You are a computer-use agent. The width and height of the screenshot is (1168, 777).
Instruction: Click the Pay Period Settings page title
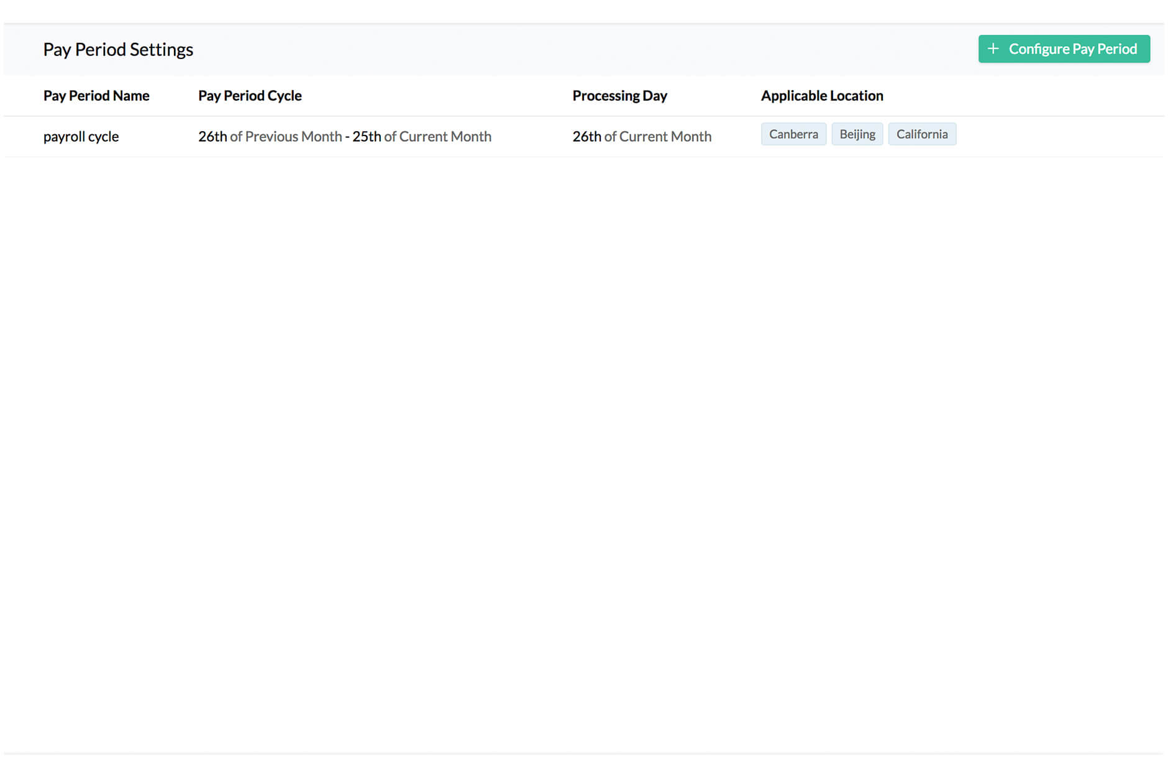pos(118,49)
